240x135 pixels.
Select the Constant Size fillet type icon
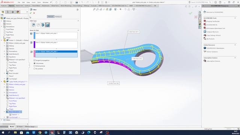[x=33, y=25]
